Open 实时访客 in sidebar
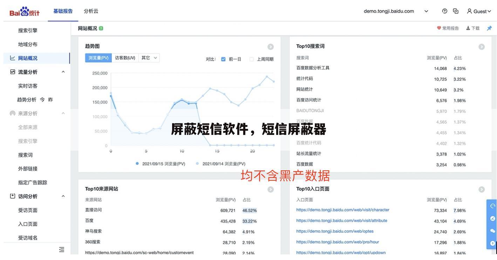 click(x=28, y=86)
